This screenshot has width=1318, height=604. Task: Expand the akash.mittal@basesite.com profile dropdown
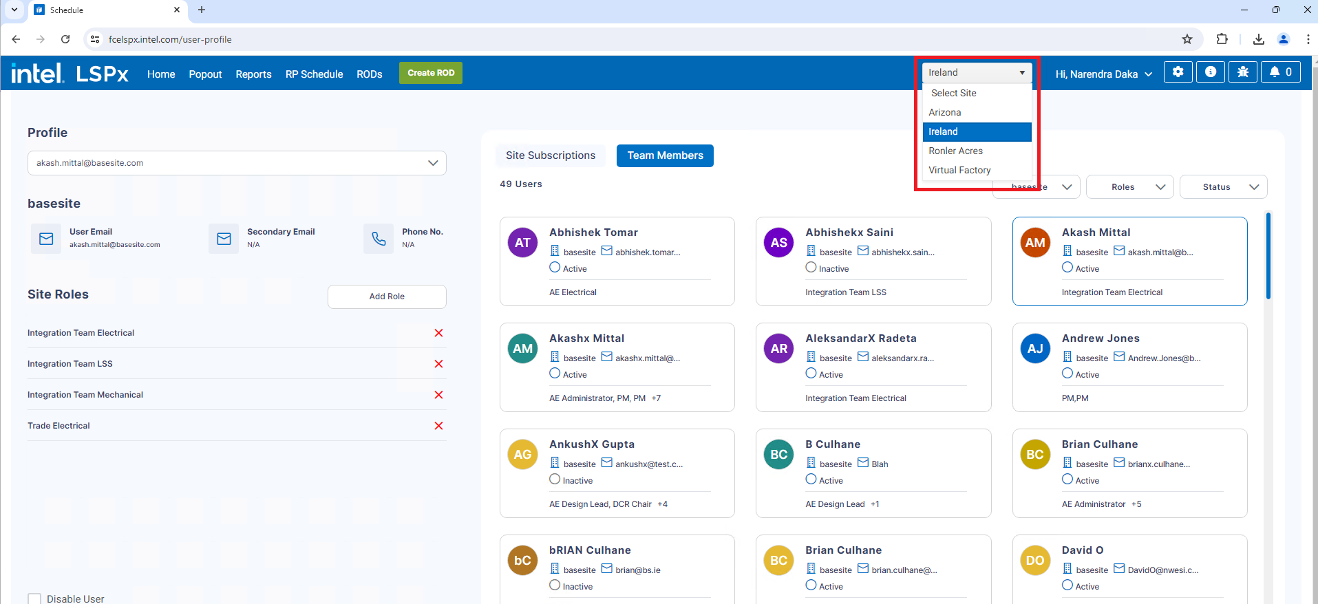(x=433, y=163)
